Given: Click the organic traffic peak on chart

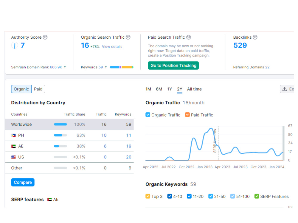Looking at the screenshot, I should click(x=211, y=128).
